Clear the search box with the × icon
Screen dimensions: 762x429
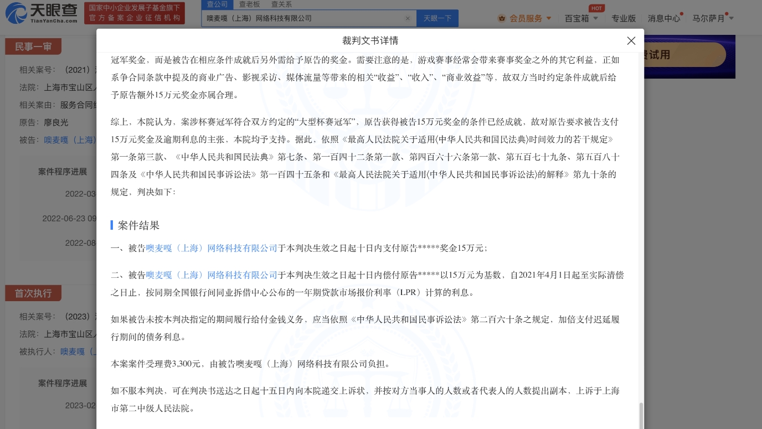click(x=408, y=18)
